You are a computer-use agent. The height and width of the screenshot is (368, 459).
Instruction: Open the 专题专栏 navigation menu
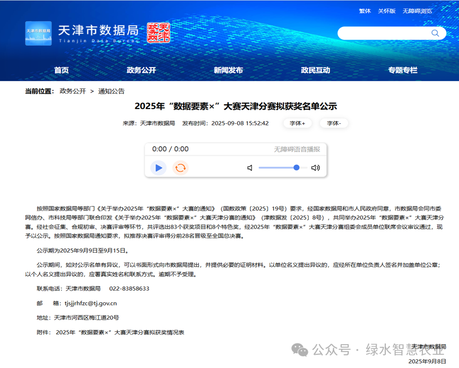[x=402, y=69]
